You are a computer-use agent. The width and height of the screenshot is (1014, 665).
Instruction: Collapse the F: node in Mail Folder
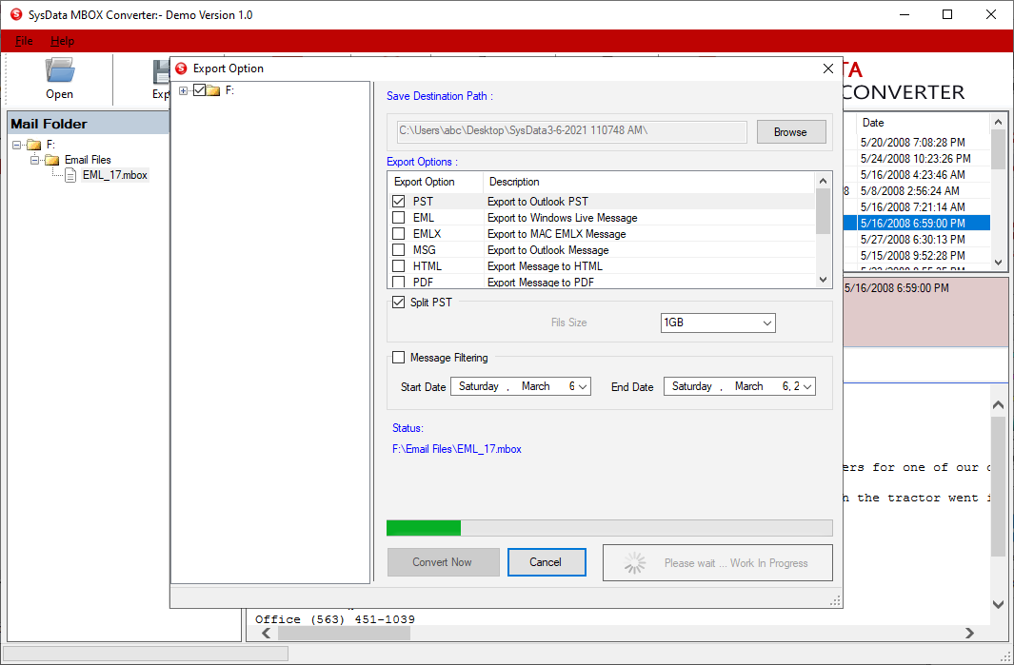(17, 145)
